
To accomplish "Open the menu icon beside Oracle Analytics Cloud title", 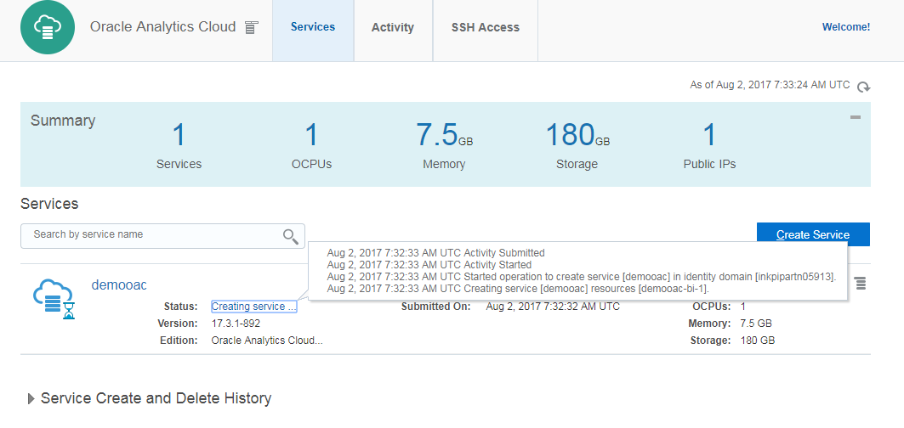I will coord(251,28).
